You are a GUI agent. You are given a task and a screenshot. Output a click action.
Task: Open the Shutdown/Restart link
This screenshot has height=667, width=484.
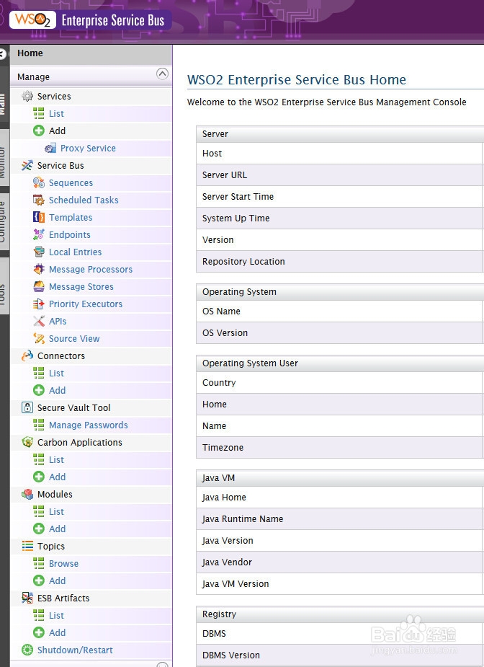tap(75, 650)
